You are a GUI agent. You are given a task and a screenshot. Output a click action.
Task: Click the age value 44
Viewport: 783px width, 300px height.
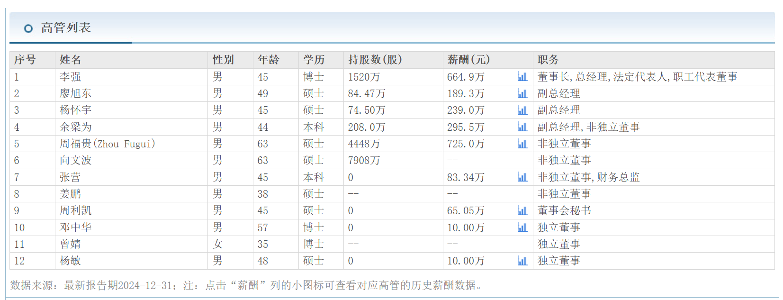pyautogui.click(x=263, y=127)
